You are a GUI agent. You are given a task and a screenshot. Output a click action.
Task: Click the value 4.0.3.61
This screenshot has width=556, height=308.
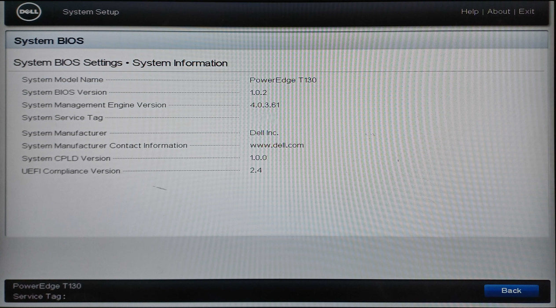coord(264,105)
